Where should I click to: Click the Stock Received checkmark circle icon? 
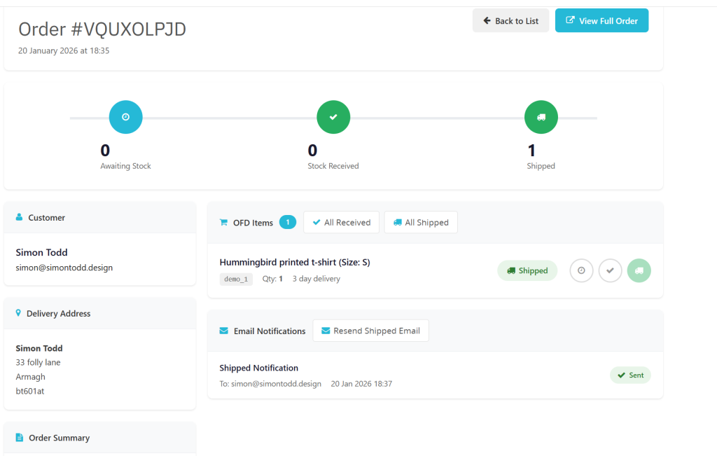[333, 117]
